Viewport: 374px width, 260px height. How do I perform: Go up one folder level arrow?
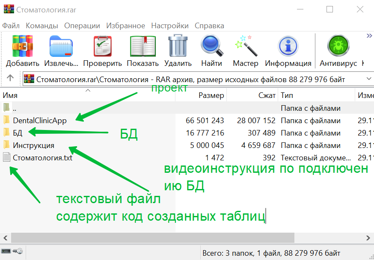(x=10, y=79)
